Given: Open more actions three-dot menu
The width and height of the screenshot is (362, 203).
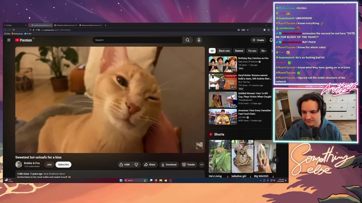Looking at the screenshot, I should point(202,165).
